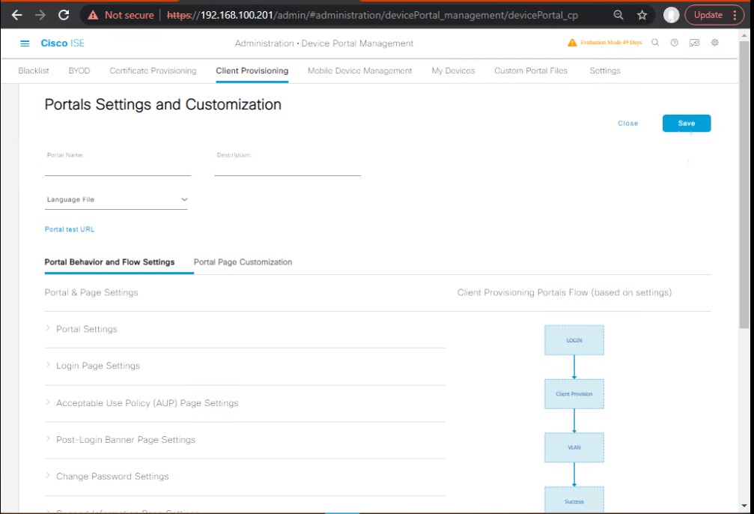The image size is (754, 514).
Task: Open the Cisco ISE search icon
Action: point(655,43)
